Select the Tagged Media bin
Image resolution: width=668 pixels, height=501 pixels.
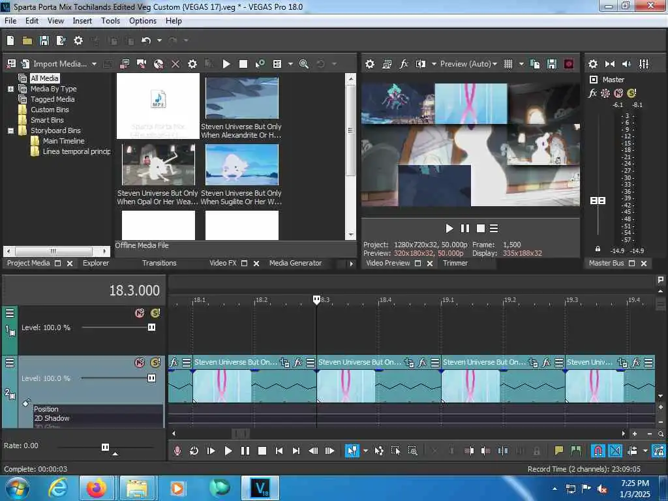coord(52,99)
